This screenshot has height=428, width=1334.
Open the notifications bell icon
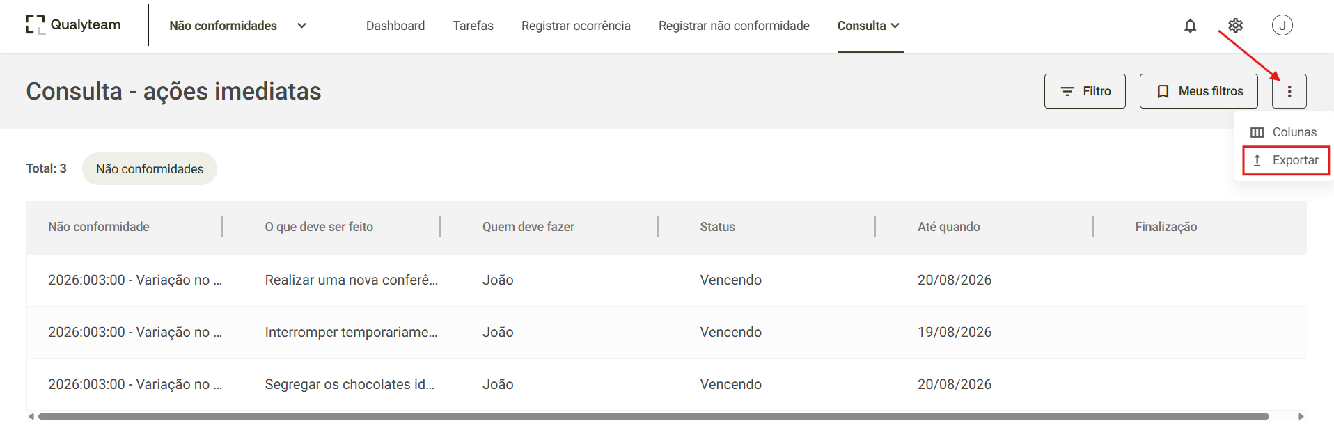(1190, 26)
